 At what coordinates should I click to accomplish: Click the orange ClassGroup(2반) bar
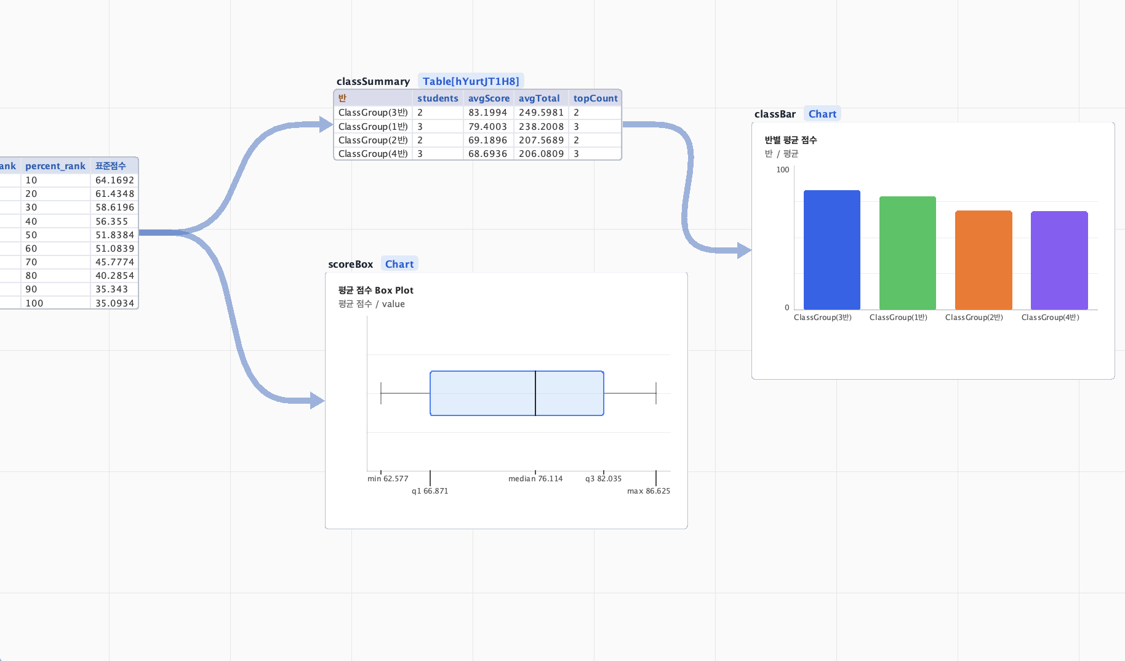(983, 260)
